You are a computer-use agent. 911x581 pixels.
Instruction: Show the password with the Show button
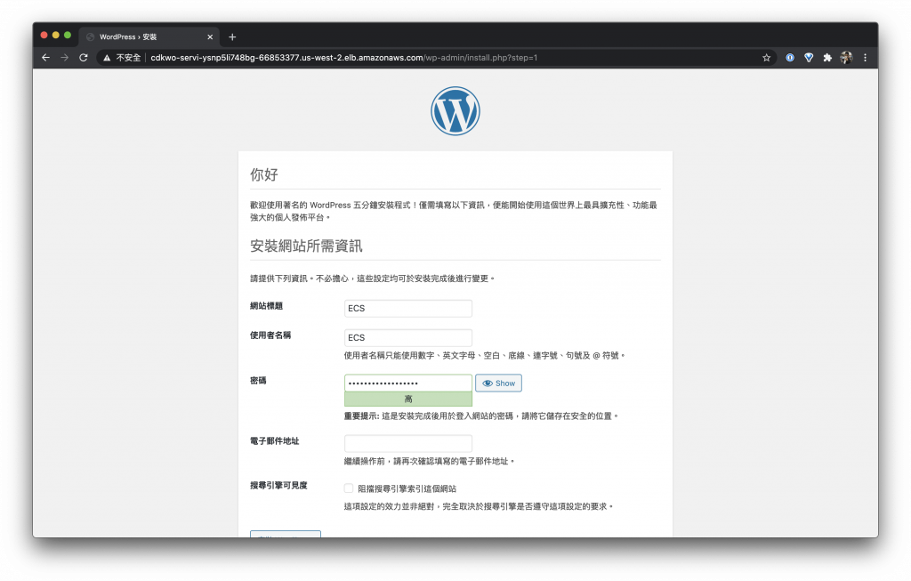tap(498, 383)
